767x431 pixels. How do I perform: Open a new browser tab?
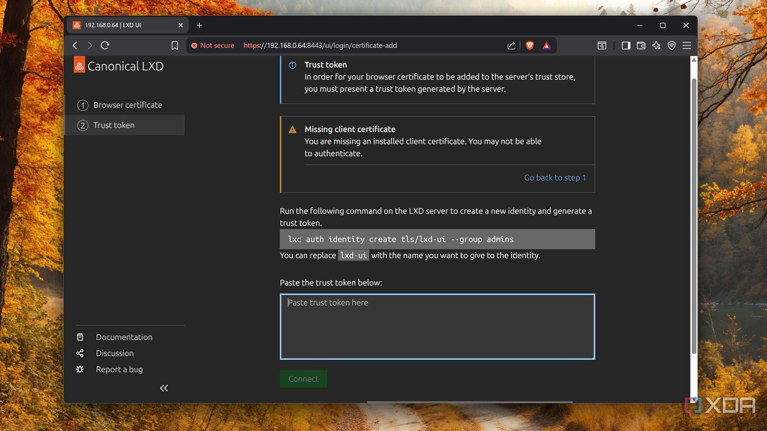pos(200,25)
